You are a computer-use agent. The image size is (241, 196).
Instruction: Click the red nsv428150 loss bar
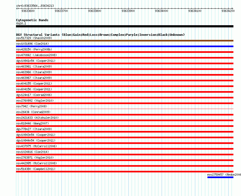coord(125,52)
